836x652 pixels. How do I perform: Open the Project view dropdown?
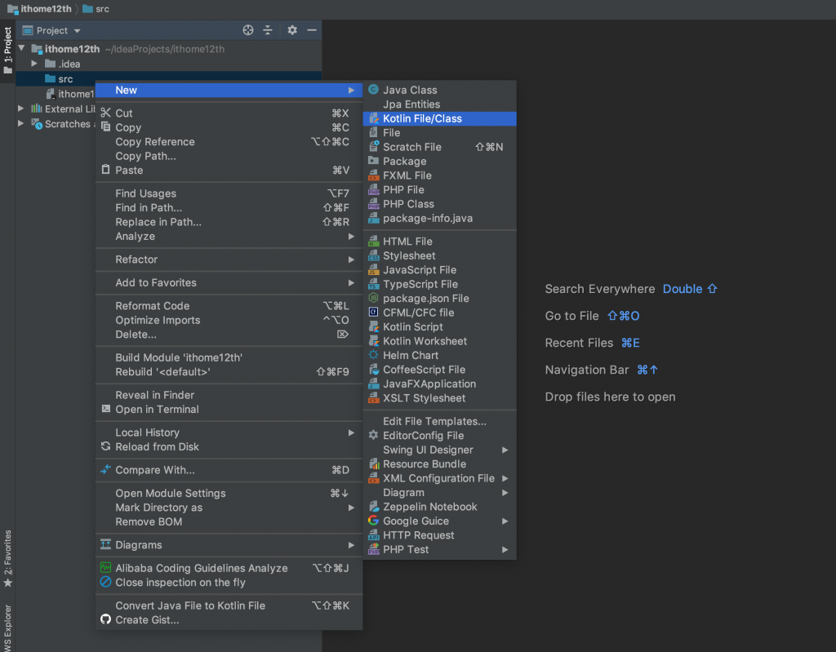tap(78, 31)
